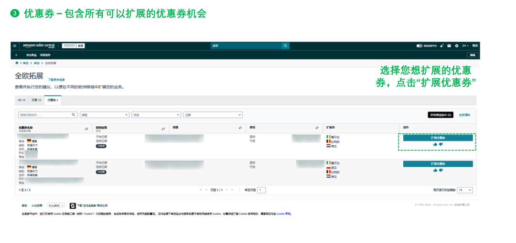Toggle the new seller platform switch
This screenshot has height=243, width=516.
tap(419, 46)
